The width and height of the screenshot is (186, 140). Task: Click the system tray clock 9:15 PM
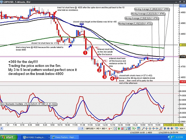coord(179,137)
